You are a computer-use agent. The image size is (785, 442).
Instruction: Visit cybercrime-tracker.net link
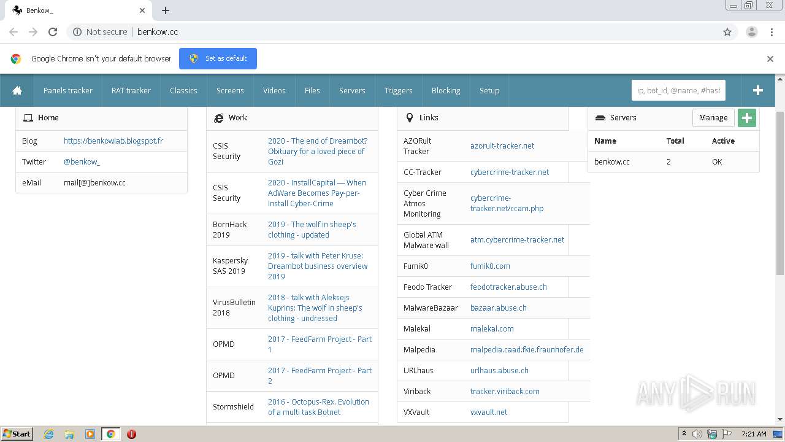point(510,172)
